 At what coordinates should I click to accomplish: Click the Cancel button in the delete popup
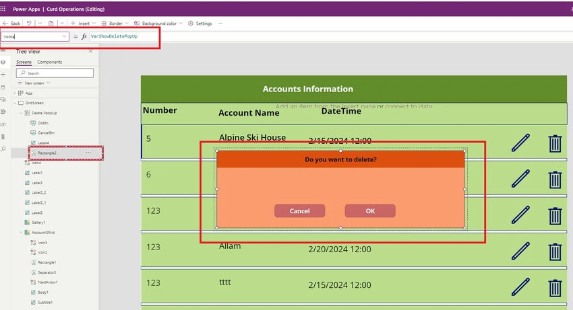click(x=300, y=210)
